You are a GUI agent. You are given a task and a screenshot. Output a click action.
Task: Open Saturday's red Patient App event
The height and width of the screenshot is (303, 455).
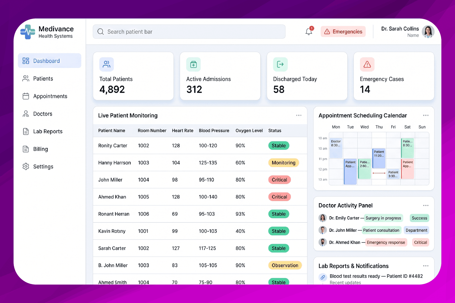pos(408,169)
